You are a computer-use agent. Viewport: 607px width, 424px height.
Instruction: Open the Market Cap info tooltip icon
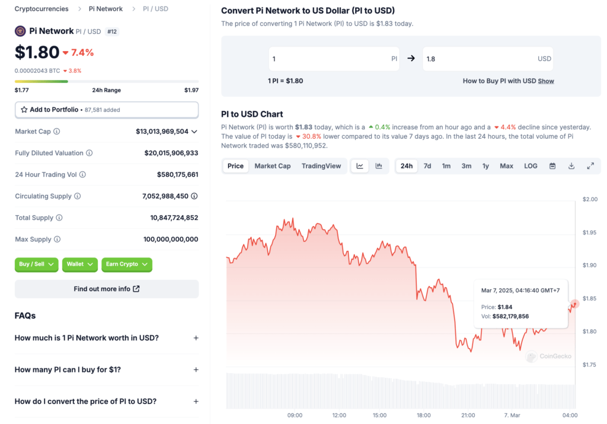[57, 131]
